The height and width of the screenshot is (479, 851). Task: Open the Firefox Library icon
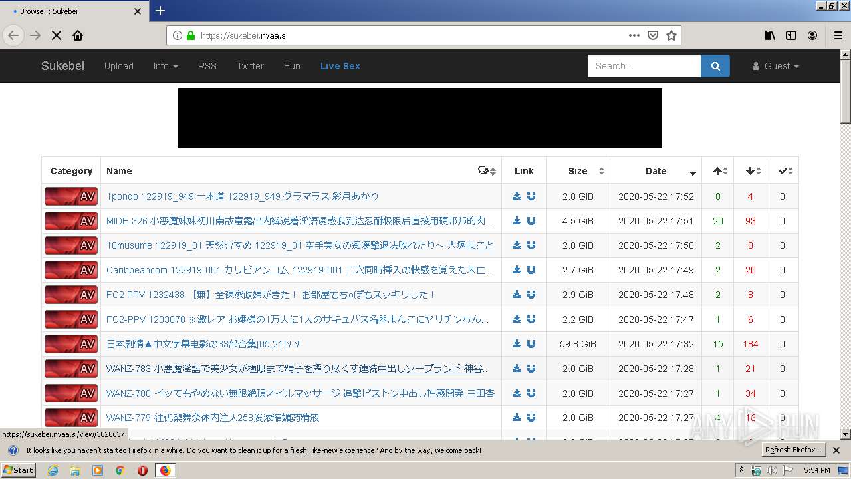[770, 35]
